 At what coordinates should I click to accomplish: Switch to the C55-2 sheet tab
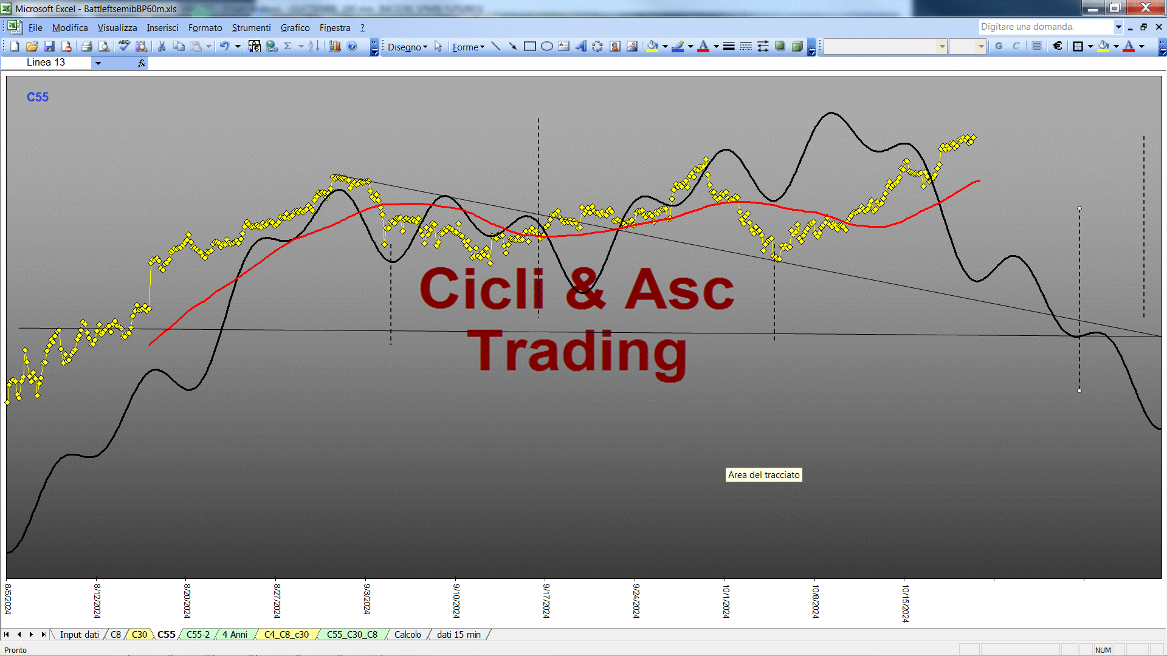click(198, 634)
